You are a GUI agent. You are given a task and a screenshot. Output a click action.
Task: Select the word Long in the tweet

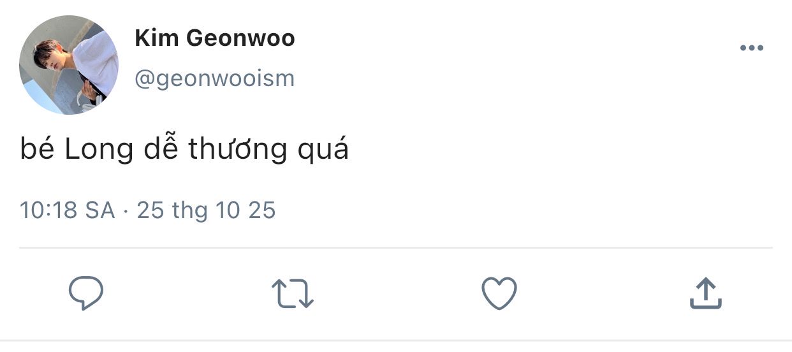pyautogui.click(x=99, y=150)
